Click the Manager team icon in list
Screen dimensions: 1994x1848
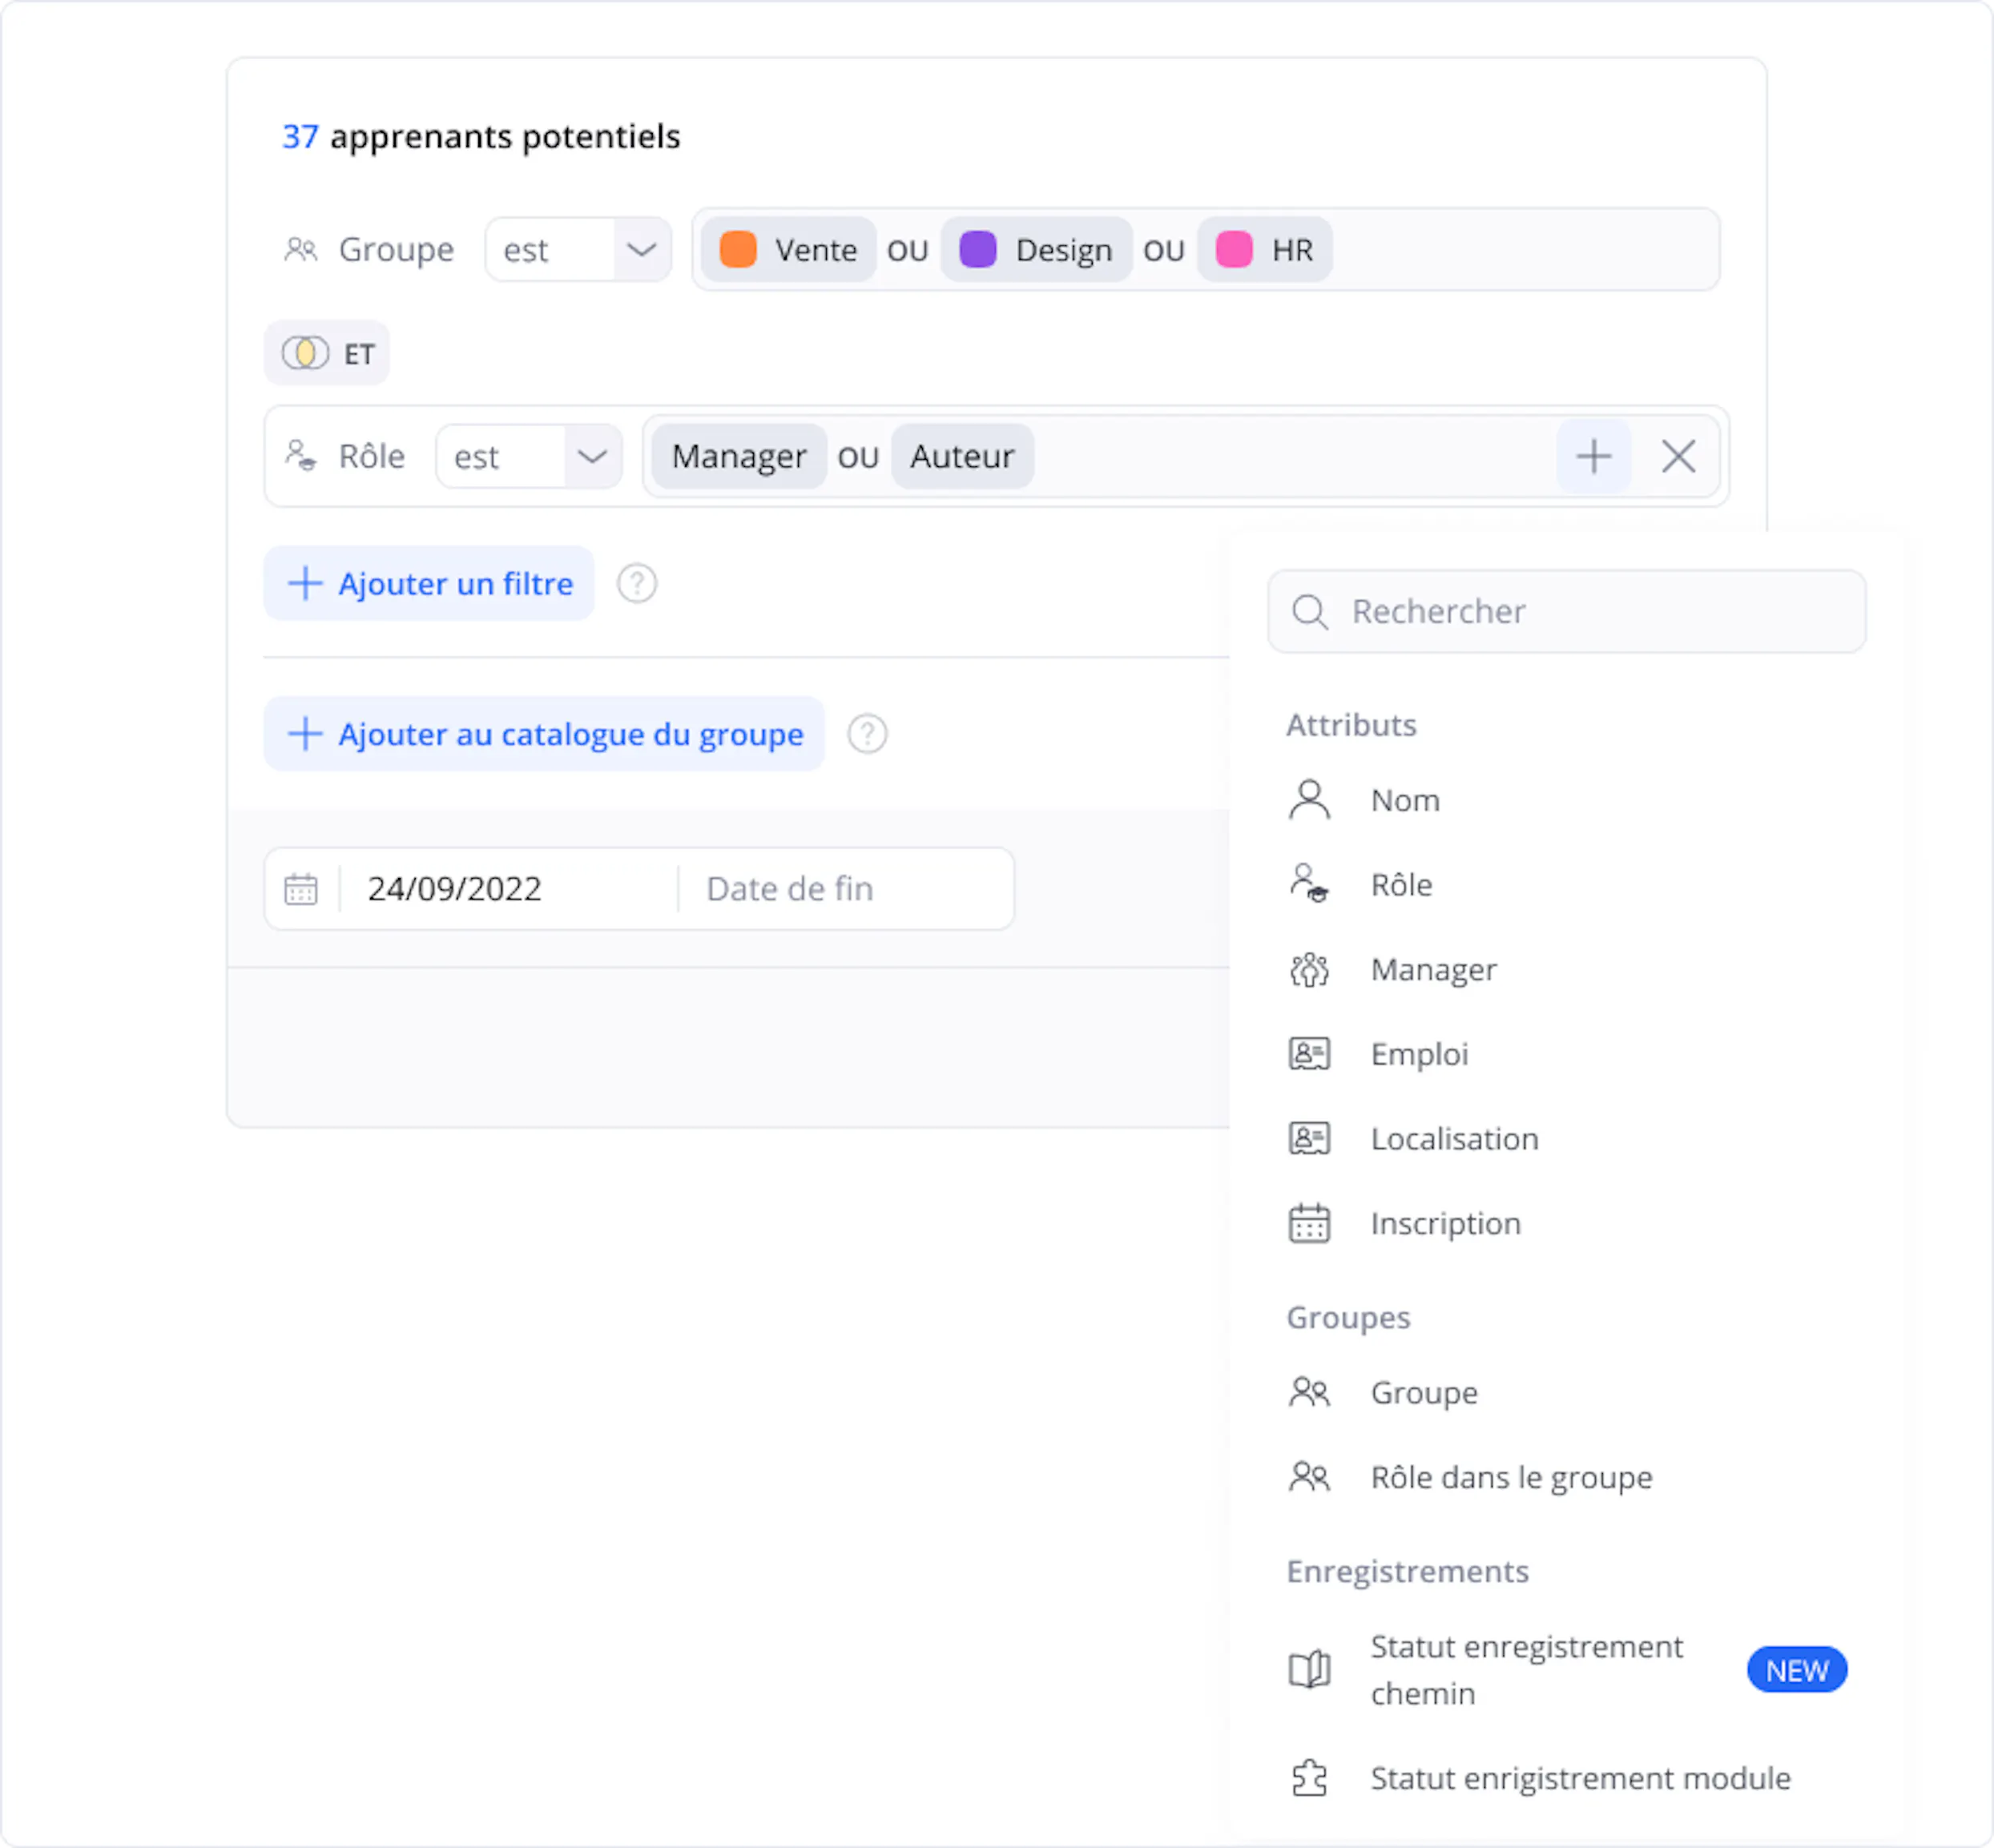pos(1309,969)
